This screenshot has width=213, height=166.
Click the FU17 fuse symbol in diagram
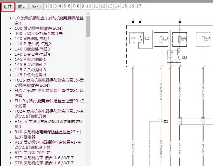click(203, 39)
